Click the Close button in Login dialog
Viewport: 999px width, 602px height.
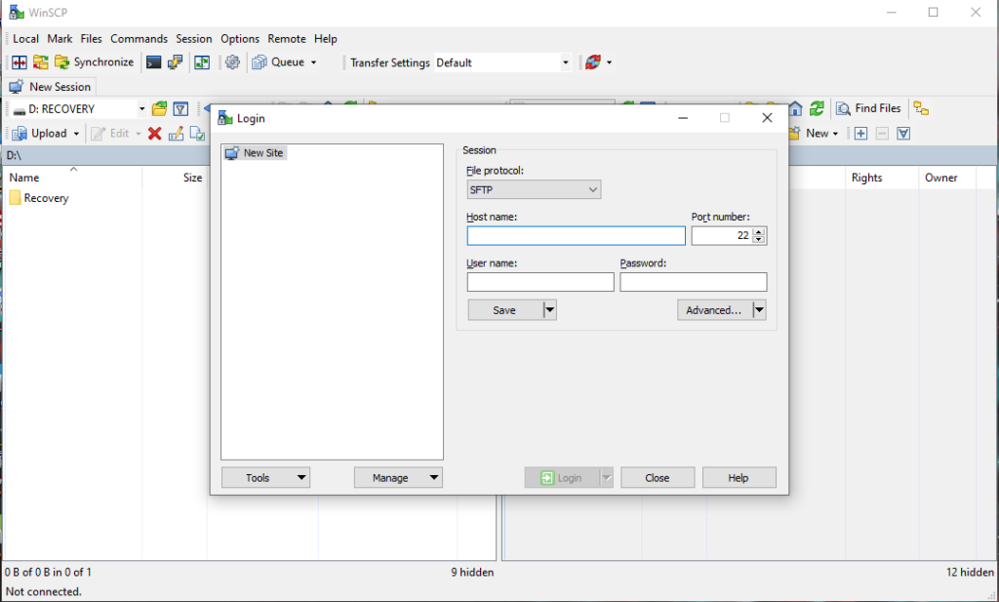point(658,478)
